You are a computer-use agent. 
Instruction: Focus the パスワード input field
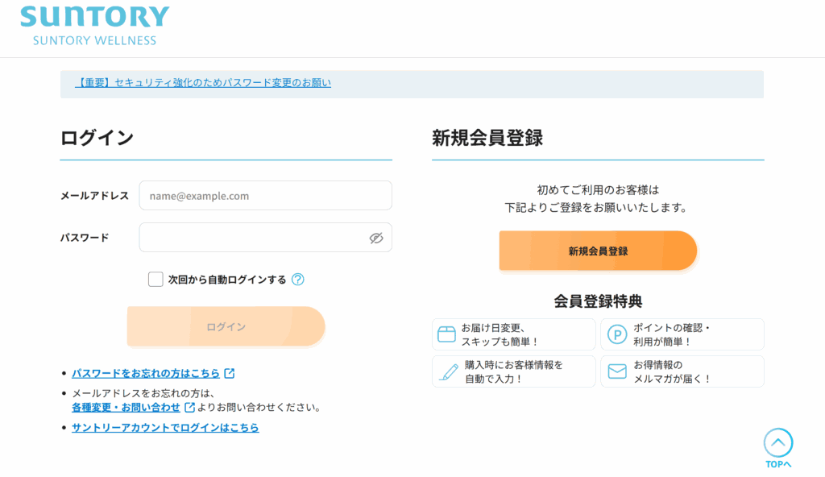266,238
